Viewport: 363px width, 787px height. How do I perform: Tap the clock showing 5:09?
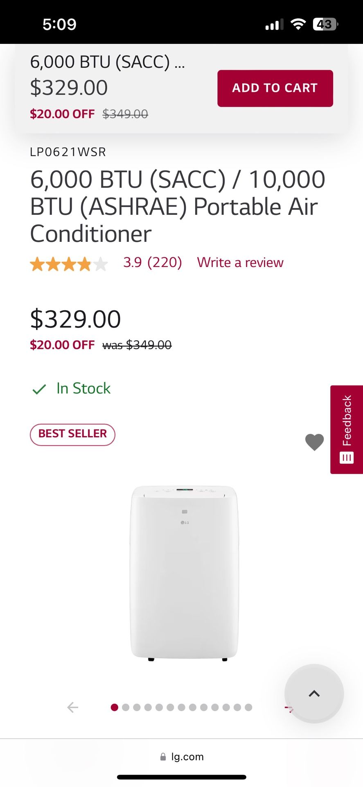tap(59, 24)
